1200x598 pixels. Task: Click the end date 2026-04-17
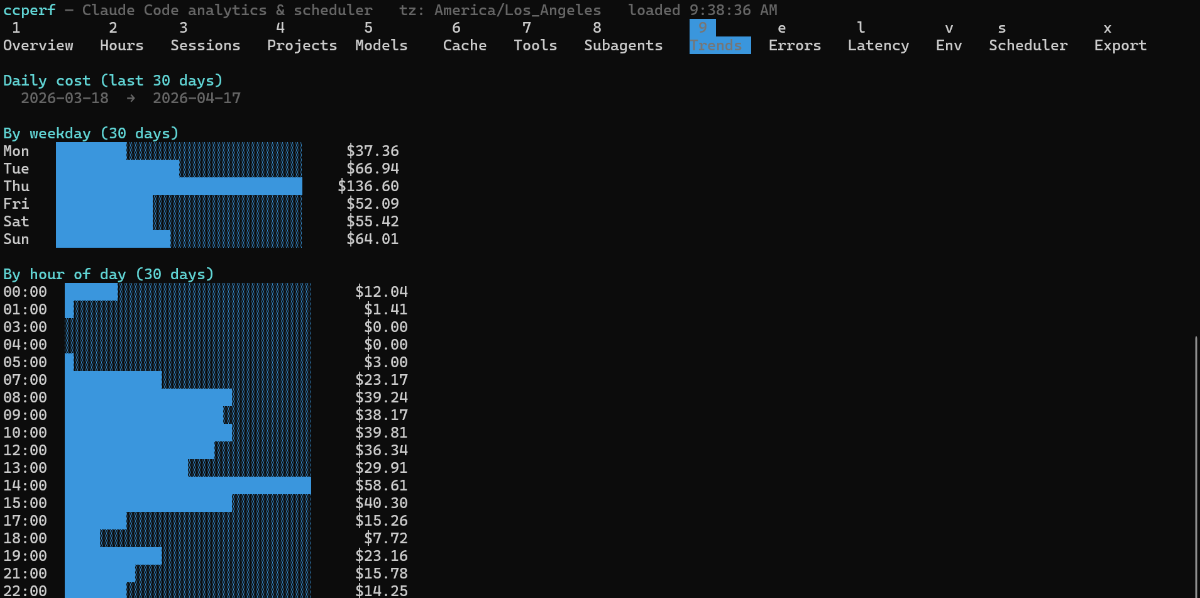point(197,98)
